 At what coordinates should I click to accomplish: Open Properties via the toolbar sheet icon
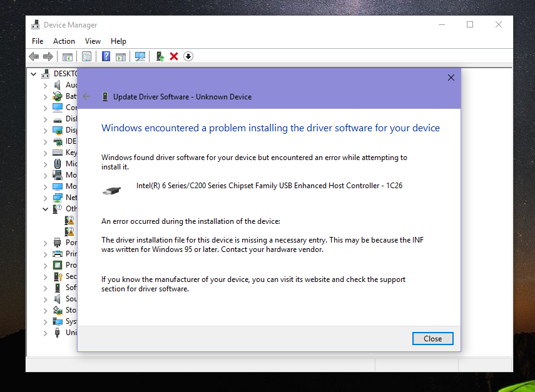[x=87, y=57]
